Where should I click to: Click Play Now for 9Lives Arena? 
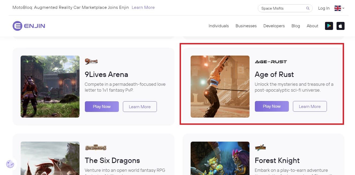click(x=102, y=107)
